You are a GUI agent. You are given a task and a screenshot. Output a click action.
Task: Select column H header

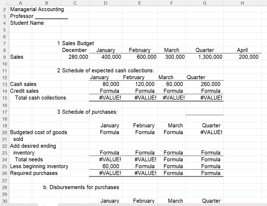(x=242, y=3)
